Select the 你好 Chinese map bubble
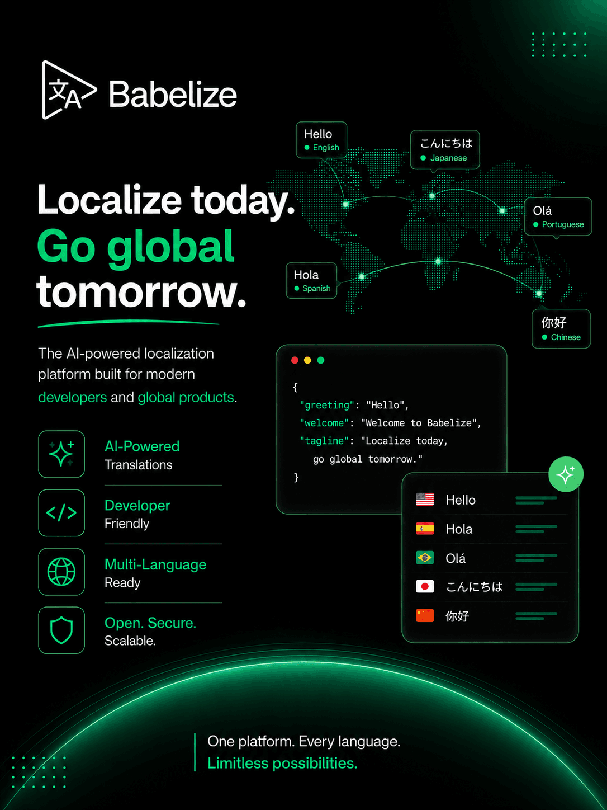 (x=561, y=329)
